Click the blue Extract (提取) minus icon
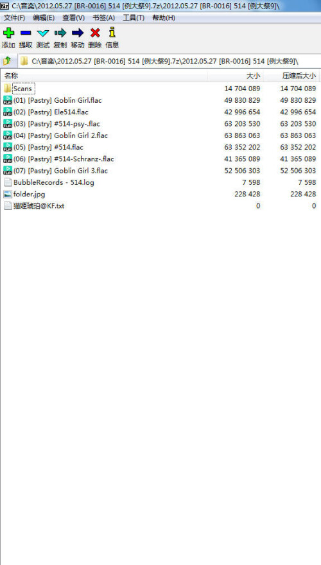Viewport: 321px width, 565px height. [26, 33]
